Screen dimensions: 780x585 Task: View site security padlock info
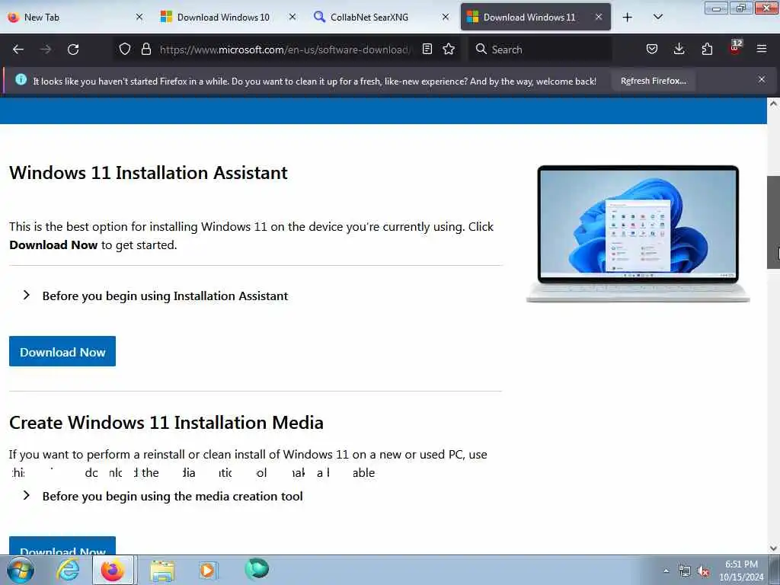pos(145,49)
